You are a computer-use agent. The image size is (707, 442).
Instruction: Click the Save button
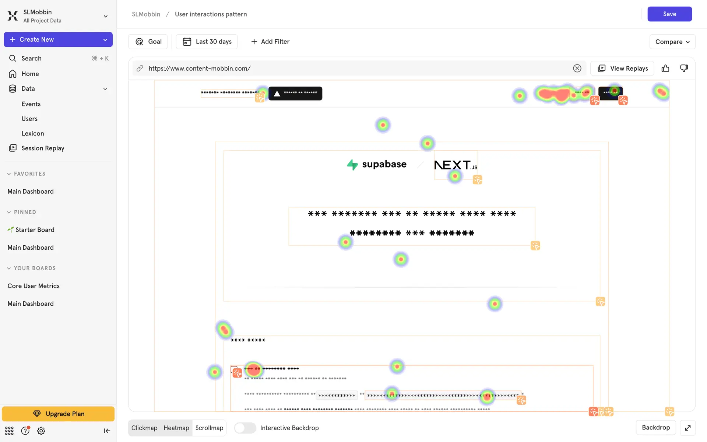[669, 14]
